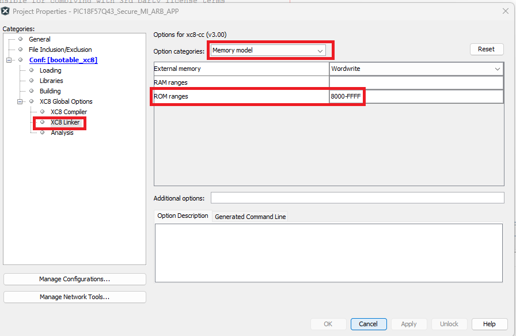Screen dimensions: 516x336
Task: Select the Analysis tree item
Action: coord(62,133)
